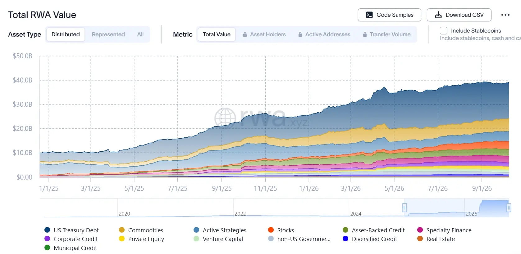Click the download arrow icon for CSV
This screenshot has height=254, width=521.
[x=438, y=15]
